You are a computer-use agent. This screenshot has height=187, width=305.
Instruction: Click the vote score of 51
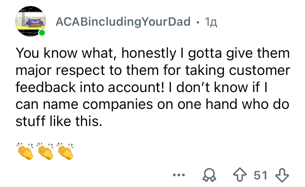(x=261, y=175)
